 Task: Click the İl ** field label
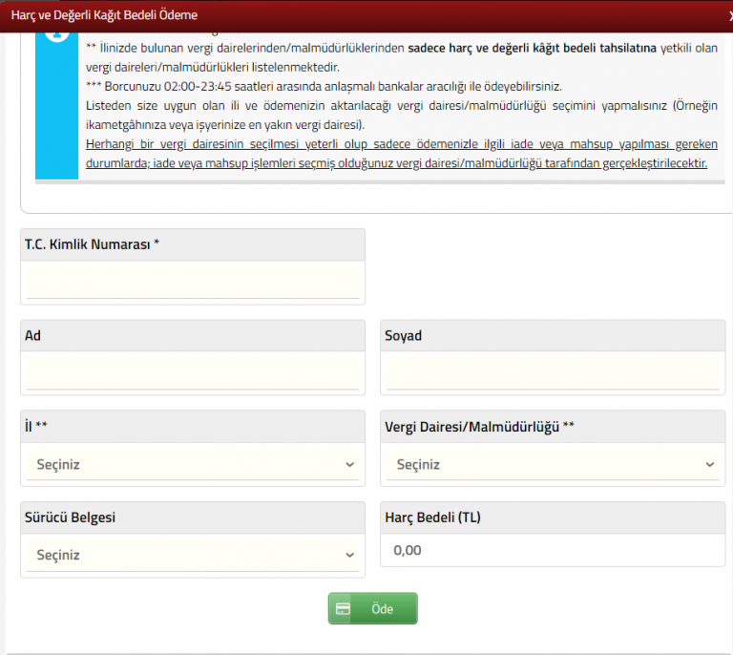[x=36, y=426]
